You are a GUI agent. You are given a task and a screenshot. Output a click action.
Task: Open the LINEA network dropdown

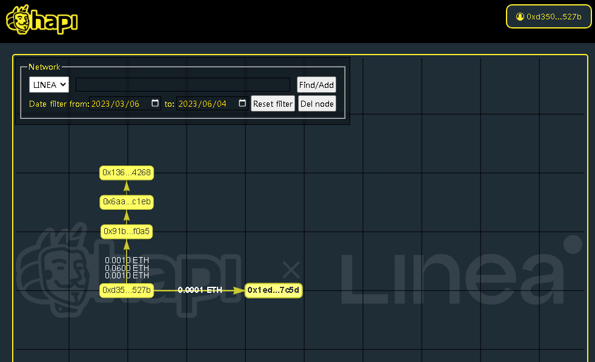click(49, 85)
